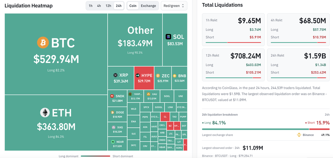Click the AAVE tile
The width and height of the screenshot is (333, 158).
click(x=154, y=126)
